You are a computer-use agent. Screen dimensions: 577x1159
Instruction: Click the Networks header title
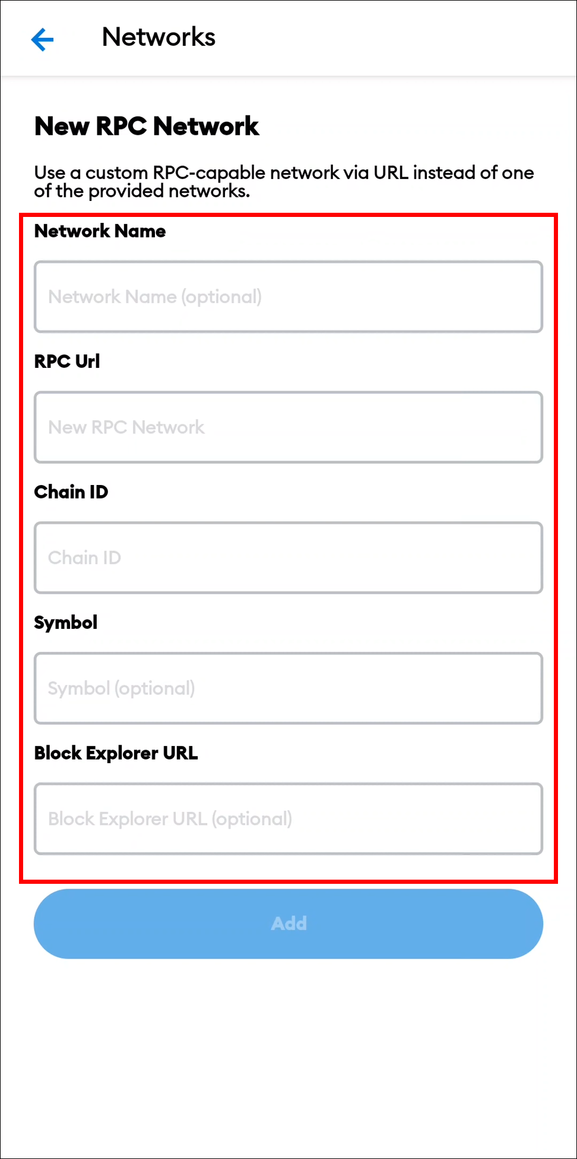click(158, 37)
